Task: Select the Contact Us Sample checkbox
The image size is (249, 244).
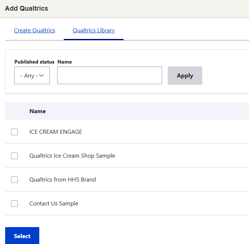Action: [x=14, y=204]
